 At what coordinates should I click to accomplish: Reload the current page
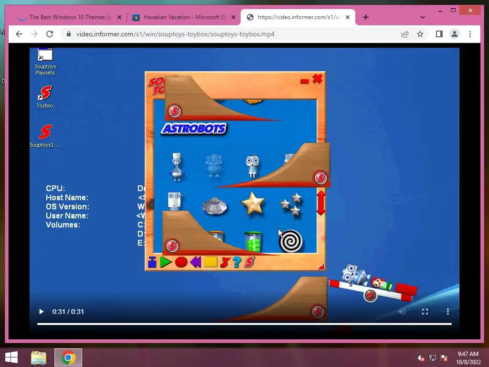pos(50,34)
